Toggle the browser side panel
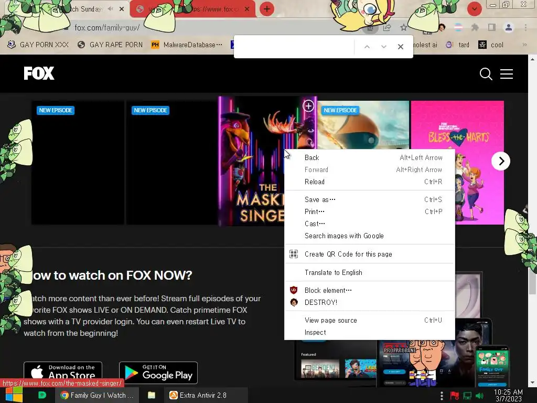 pyautogui.click(x=492, y=27)
